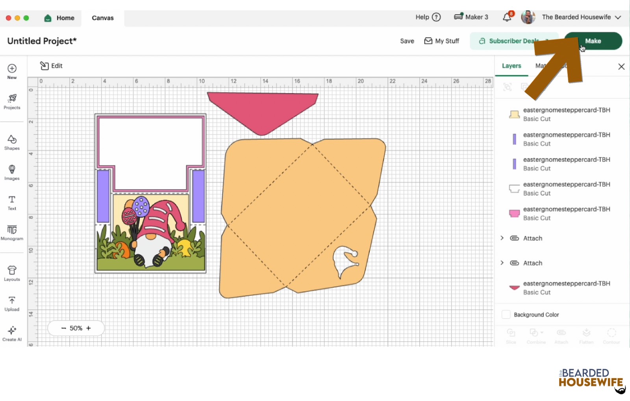Open the Create AI tool
Screen dimensions: 630x401
[12, 334]
